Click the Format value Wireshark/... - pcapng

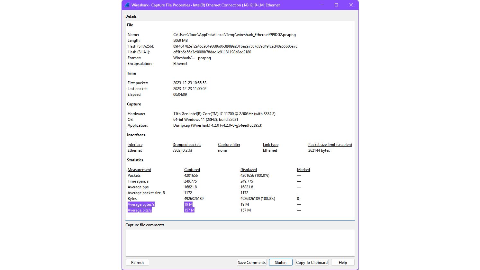pyautogui.click(x=192, y=58)
